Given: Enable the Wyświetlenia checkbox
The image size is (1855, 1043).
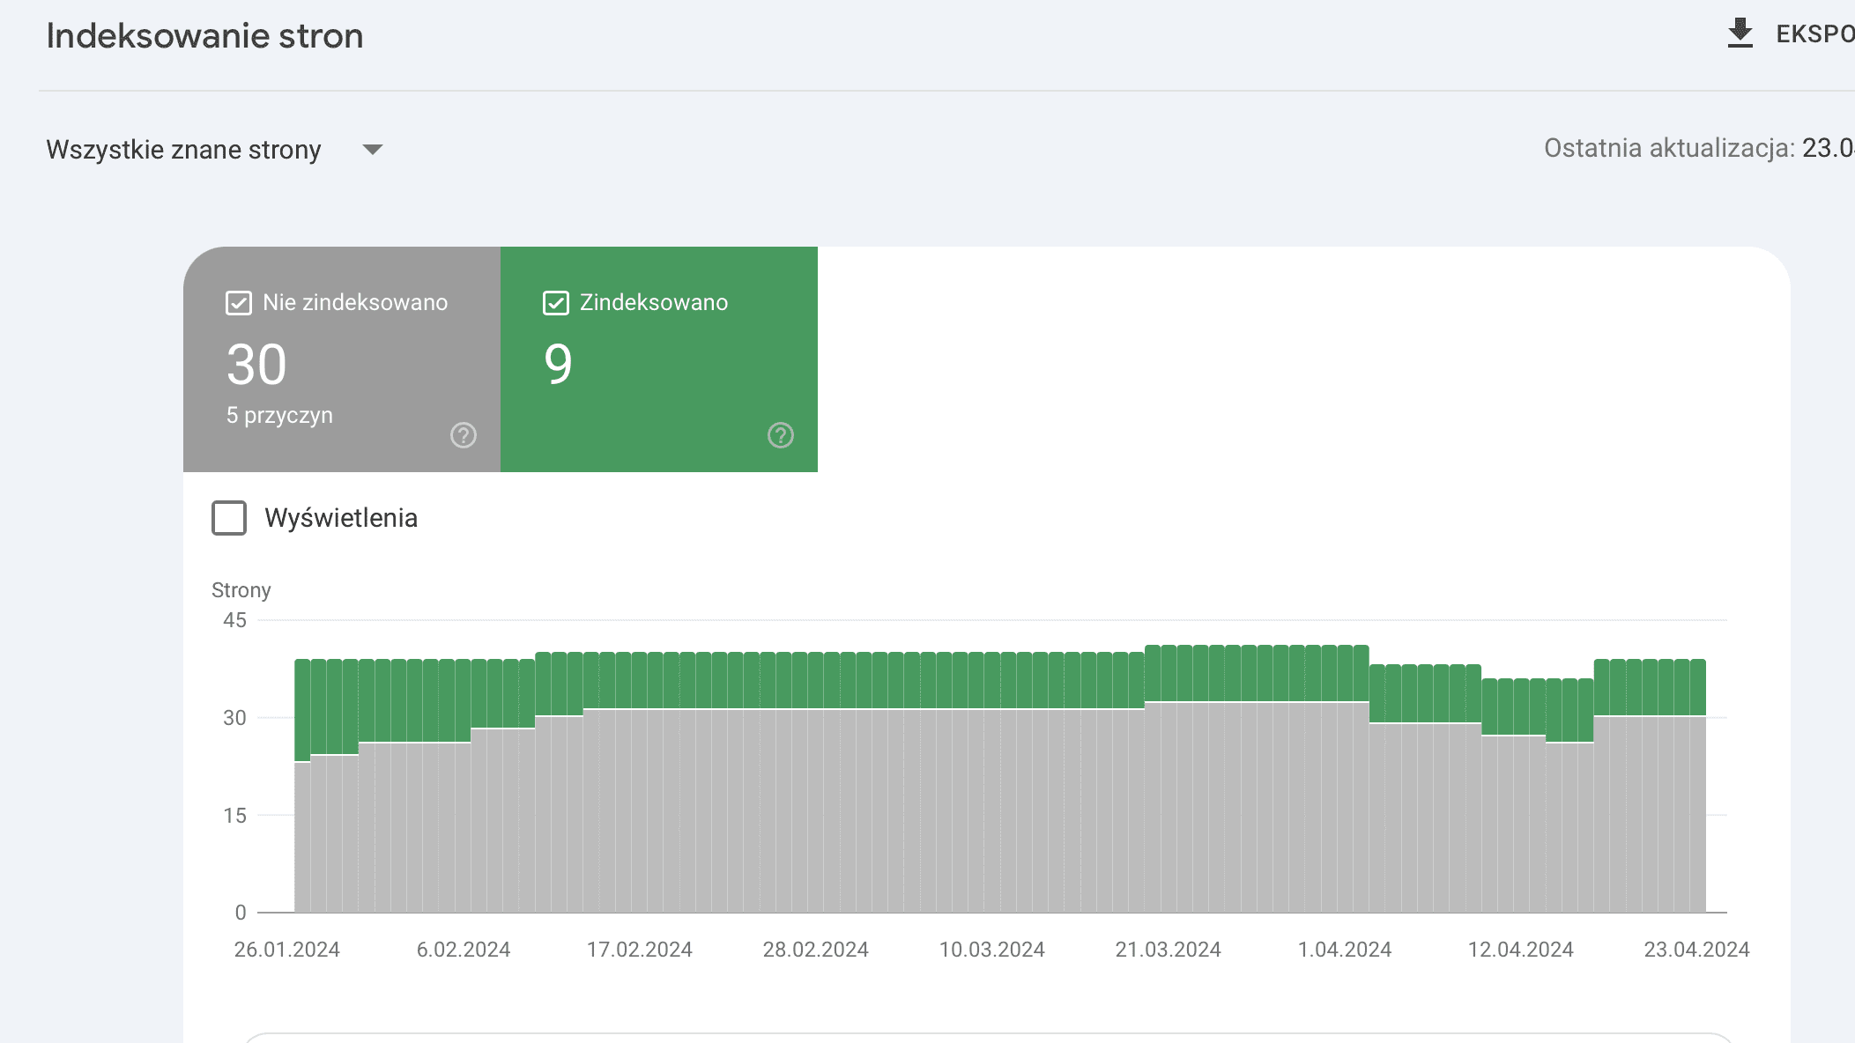Looking at the screenshot, I should (228, 519).
